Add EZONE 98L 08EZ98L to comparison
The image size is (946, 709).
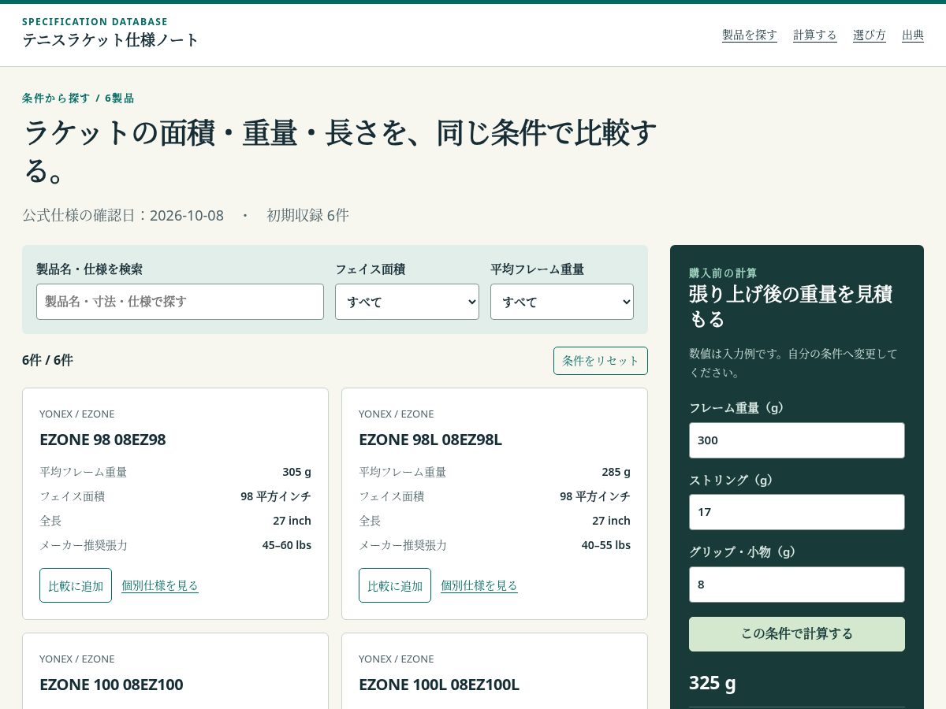[395, 585]
